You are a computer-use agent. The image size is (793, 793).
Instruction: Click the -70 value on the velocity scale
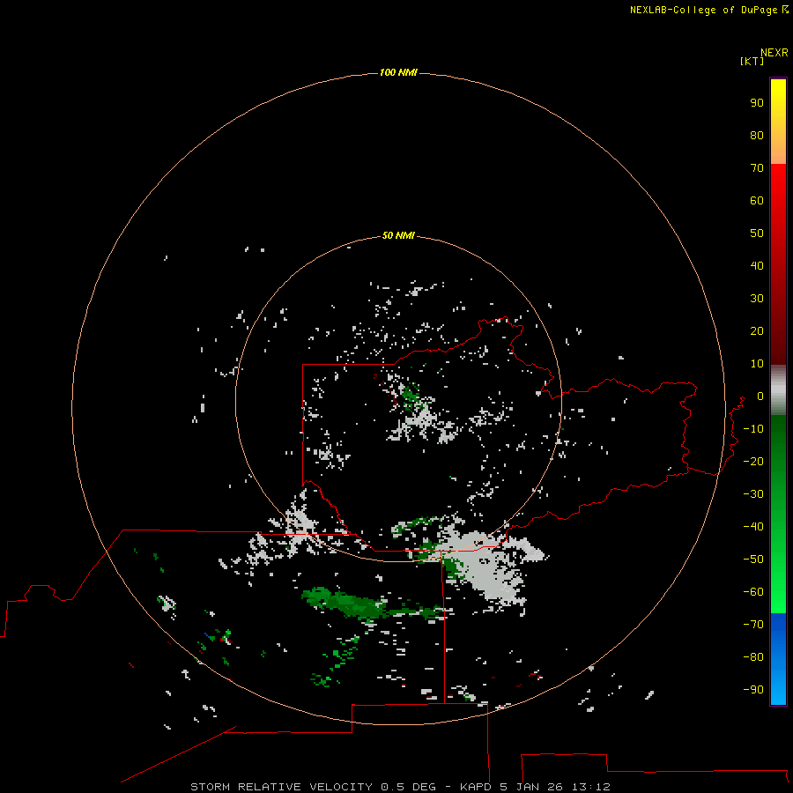click(x=753, y=625)
